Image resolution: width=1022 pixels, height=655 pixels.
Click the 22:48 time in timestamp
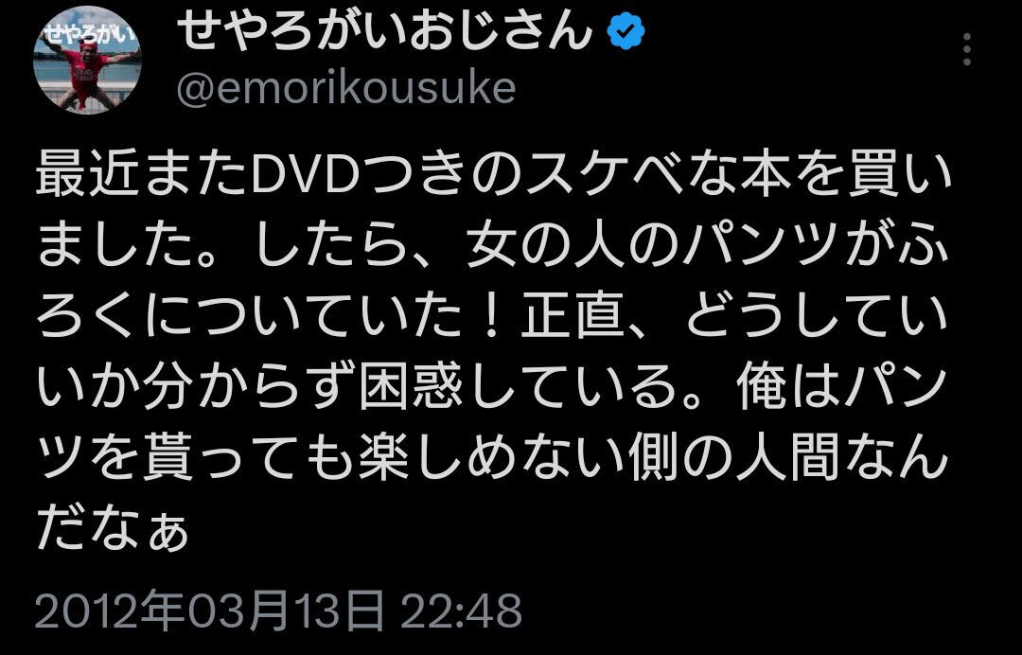462,611
